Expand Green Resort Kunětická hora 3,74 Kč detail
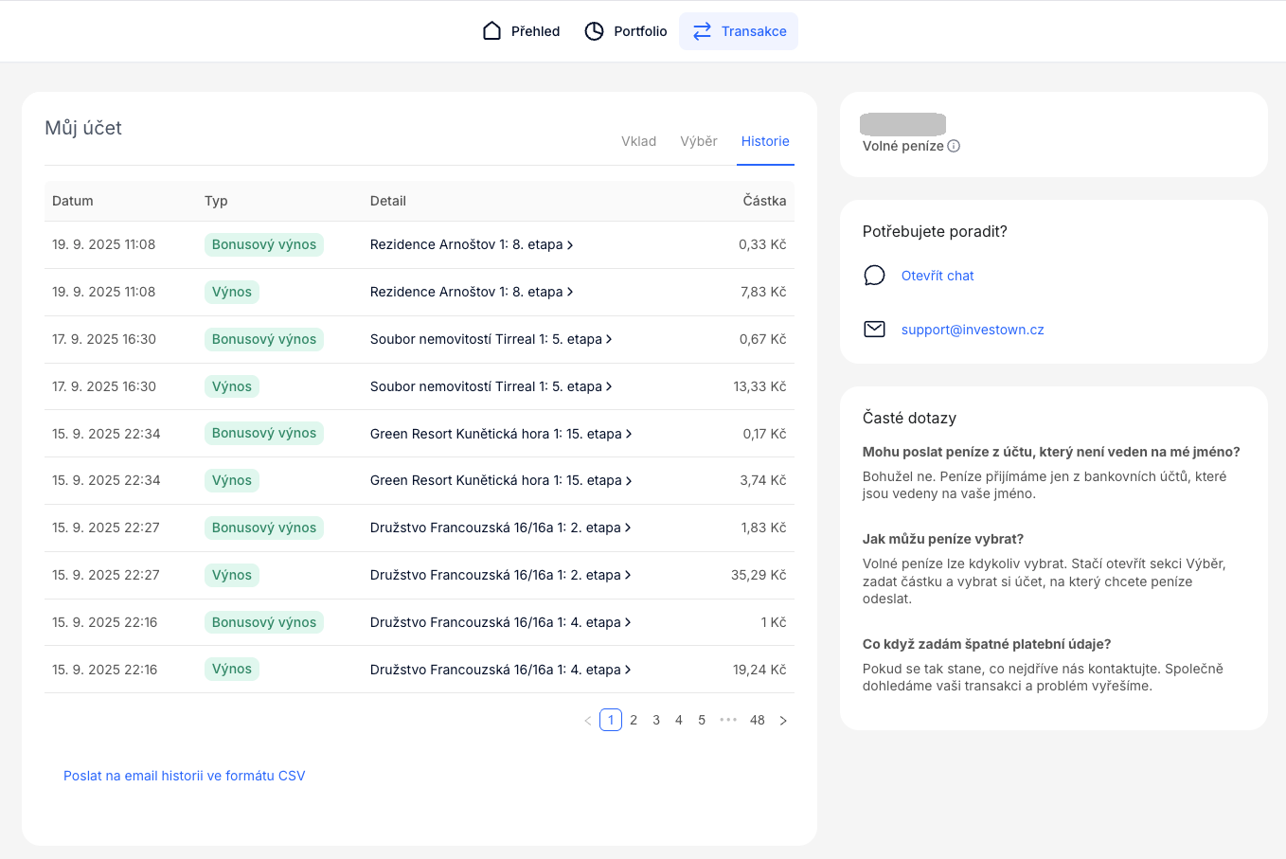1286x859 pixels. [500, 480]
